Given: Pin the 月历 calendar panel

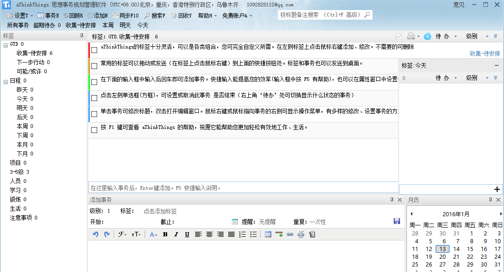Looking at the screenshot, I should 490,199.
